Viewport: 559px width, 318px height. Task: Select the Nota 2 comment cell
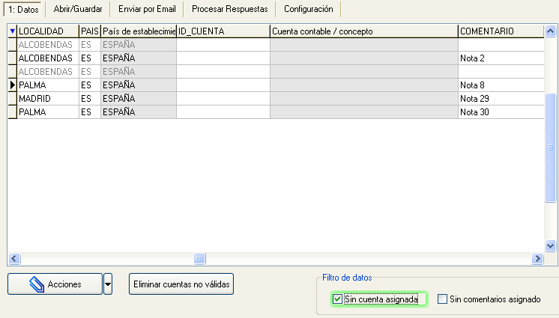pyautogui.click(x=501, y=58)
